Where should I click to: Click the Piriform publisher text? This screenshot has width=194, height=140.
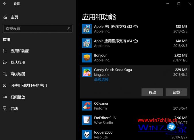point(100,108)
